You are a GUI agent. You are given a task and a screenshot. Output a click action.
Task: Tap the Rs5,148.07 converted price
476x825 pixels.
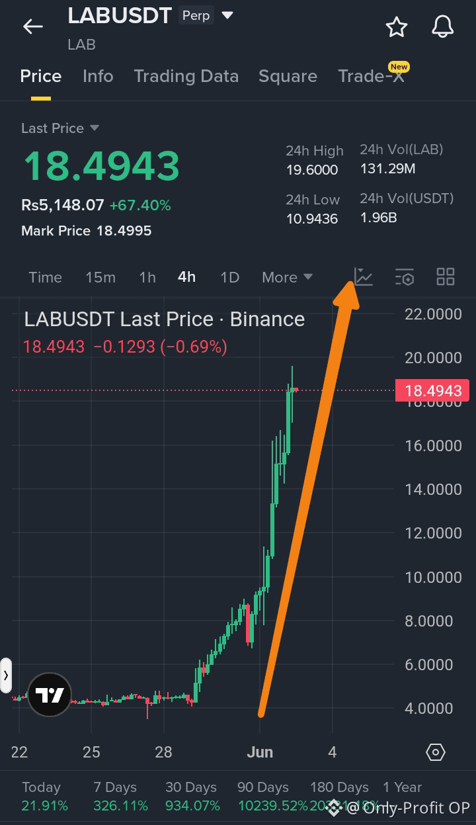(x=63, y=206)
